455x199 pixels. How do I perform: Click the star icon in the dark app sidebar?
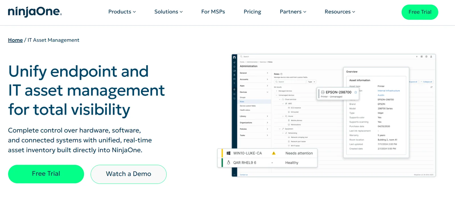(234, 94)
